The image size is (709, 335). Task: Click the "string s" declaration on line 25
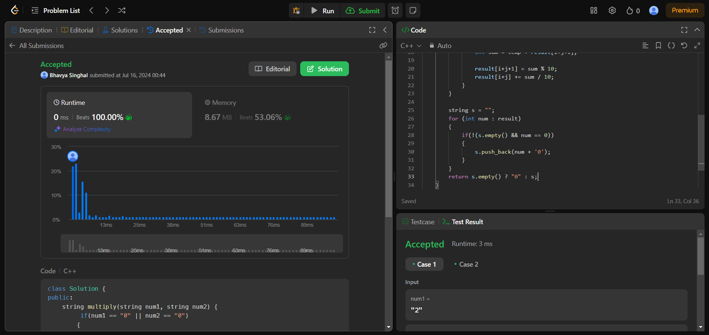pyautogui.click(x=471, y=110)
